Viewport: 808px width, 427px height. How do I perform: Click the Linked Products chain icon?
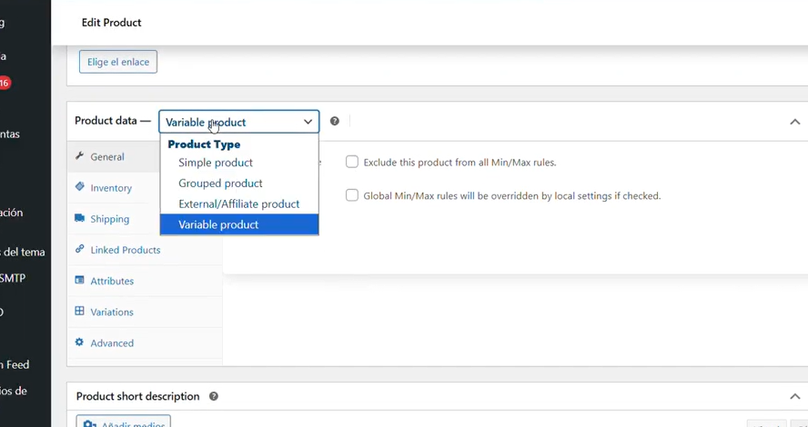pos(80,249)
